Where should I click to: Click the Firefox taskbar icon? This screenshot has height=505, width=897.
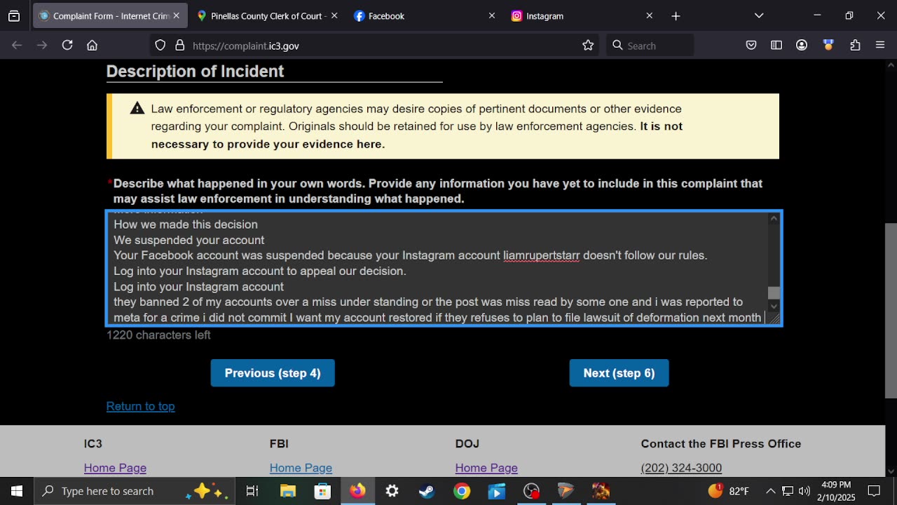click(357, 491)
